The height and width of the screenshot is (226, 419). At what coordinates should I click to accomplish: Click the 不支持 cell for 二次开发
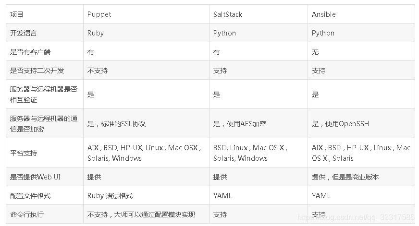(x=146, y=70)
